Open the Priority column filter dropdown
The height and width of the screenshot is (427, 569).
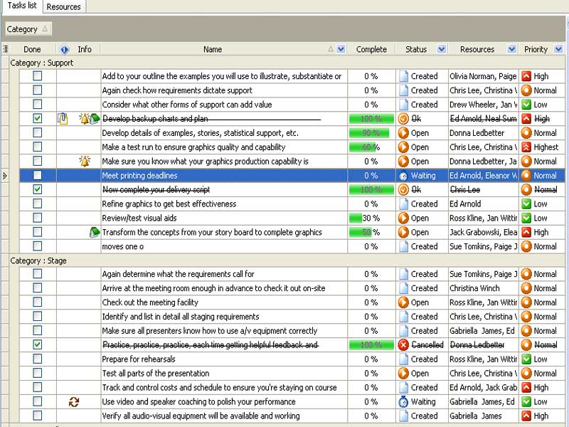(558, 49)
